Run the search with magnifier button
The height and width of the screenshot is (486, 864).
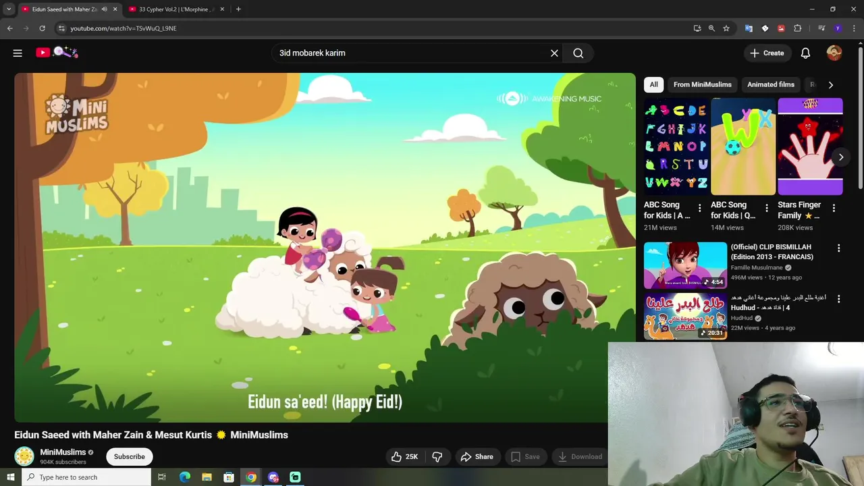click(578, 53)
